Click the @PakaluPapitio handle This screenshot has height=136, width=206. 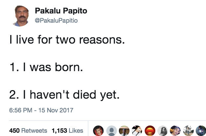tap(56, 20)
